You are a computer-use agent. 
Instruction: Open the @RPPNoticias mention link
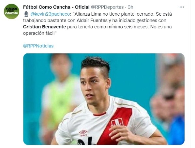point(38,46)
